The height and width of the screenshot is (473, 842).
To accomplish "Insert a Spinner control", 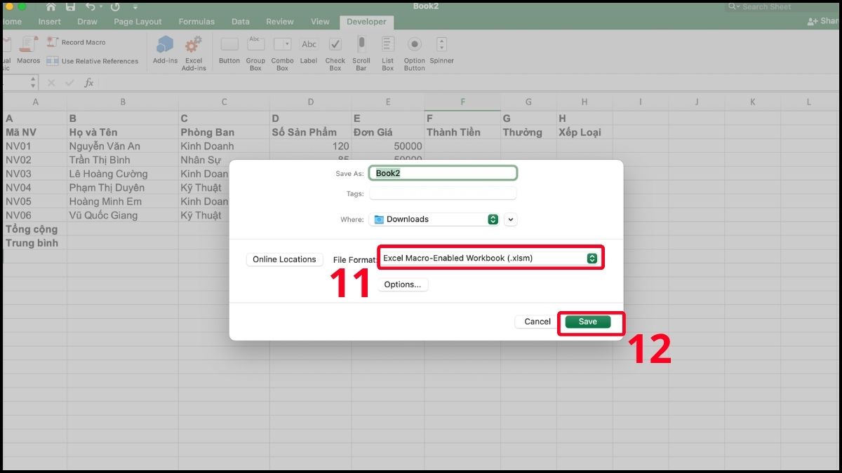I will [441, 51].
